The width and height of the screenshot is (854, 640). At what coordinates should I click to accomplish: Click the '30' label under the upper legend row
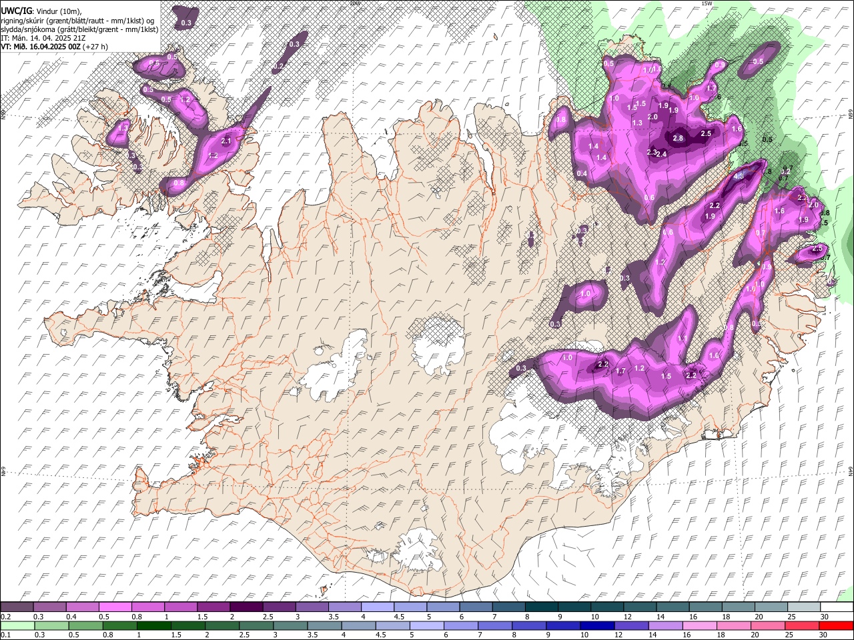click(x=825, y=617)
